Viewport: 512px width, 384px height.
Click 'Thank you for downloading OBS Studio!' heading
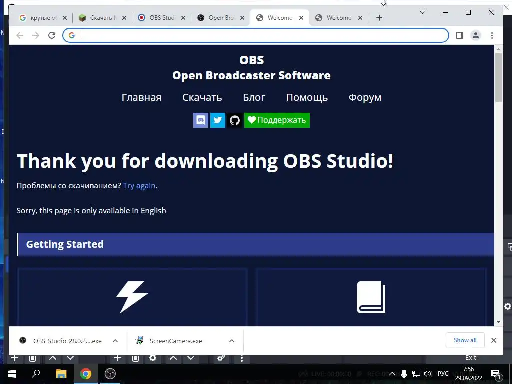(x=205, y=161)
